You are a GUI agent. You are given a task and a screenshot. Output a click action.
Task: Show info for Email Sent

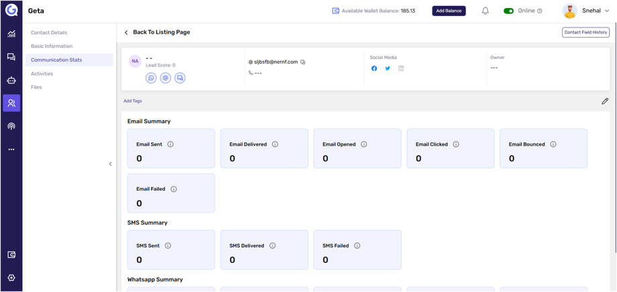(170, 144)
